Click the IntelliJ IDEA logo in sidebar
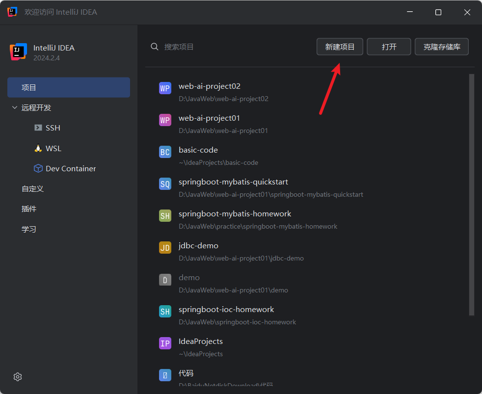Viewport: 482px width, 394px height. point(19,52)
